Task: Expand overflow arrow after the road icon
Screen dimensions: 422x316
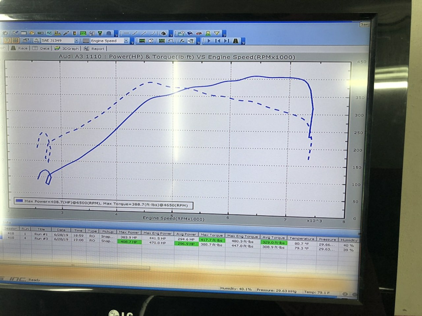Action: [244, 42]
